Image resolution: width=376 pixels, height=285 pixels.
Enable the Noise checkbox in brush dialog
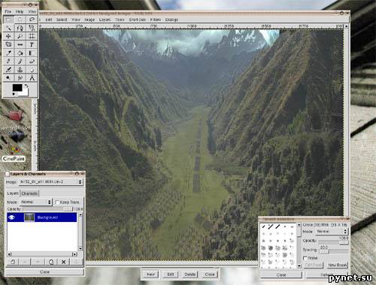pyautogui.click(x=305, y=258)
